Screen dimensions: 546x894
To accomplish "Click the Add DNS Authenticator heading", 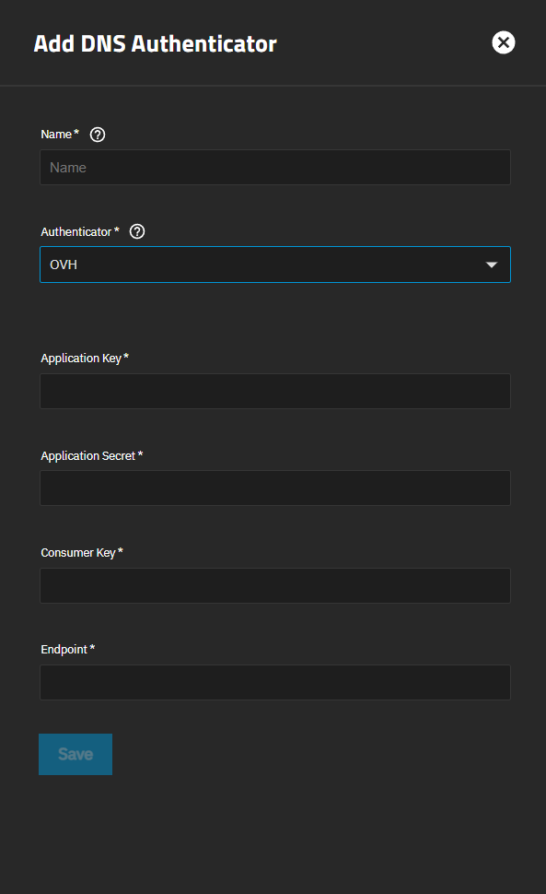I will 155,44.
